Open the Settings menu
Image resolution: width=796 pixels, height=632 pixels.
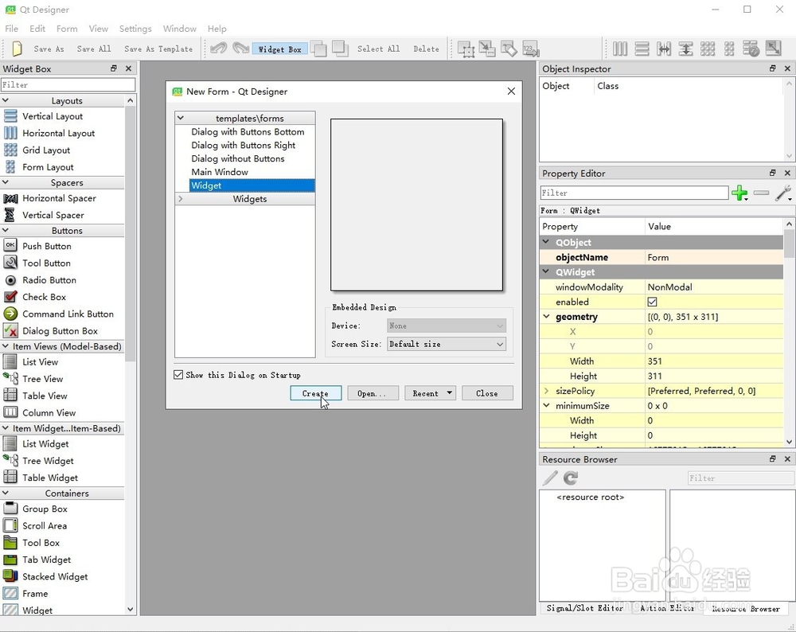click(x=135, y=29)
